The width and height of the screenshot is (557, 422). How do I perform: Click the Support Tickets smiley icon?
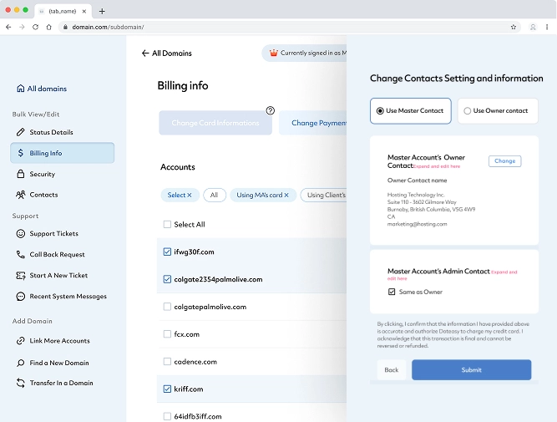tap(21, 234)
